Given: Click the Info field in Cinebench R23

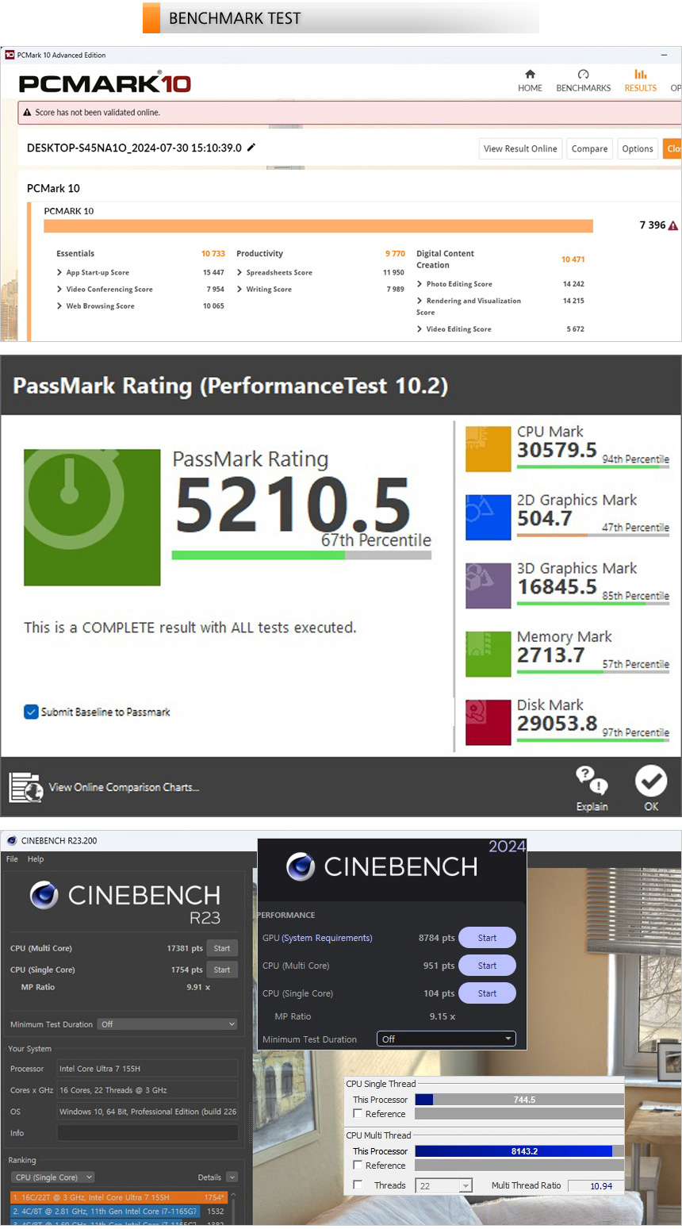Looking at the screenshot, I should pos(148,1133).
